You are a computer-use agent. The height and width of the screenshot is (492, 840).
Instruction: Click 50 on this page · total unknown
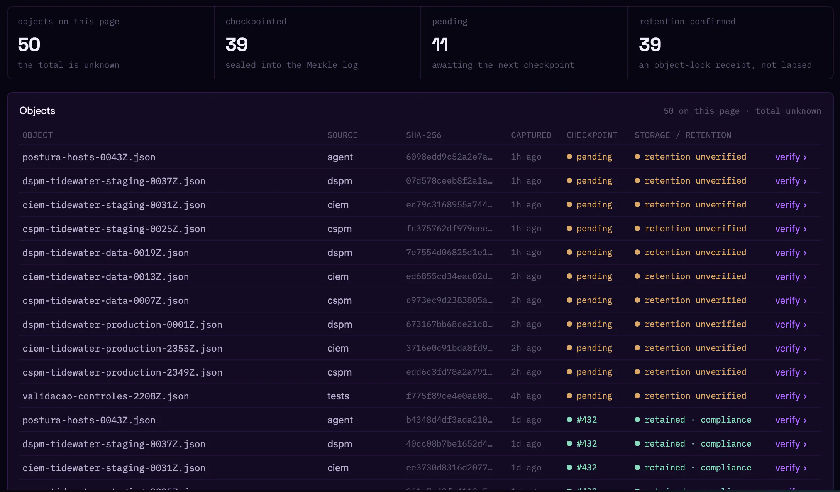[x=742, y=111]
